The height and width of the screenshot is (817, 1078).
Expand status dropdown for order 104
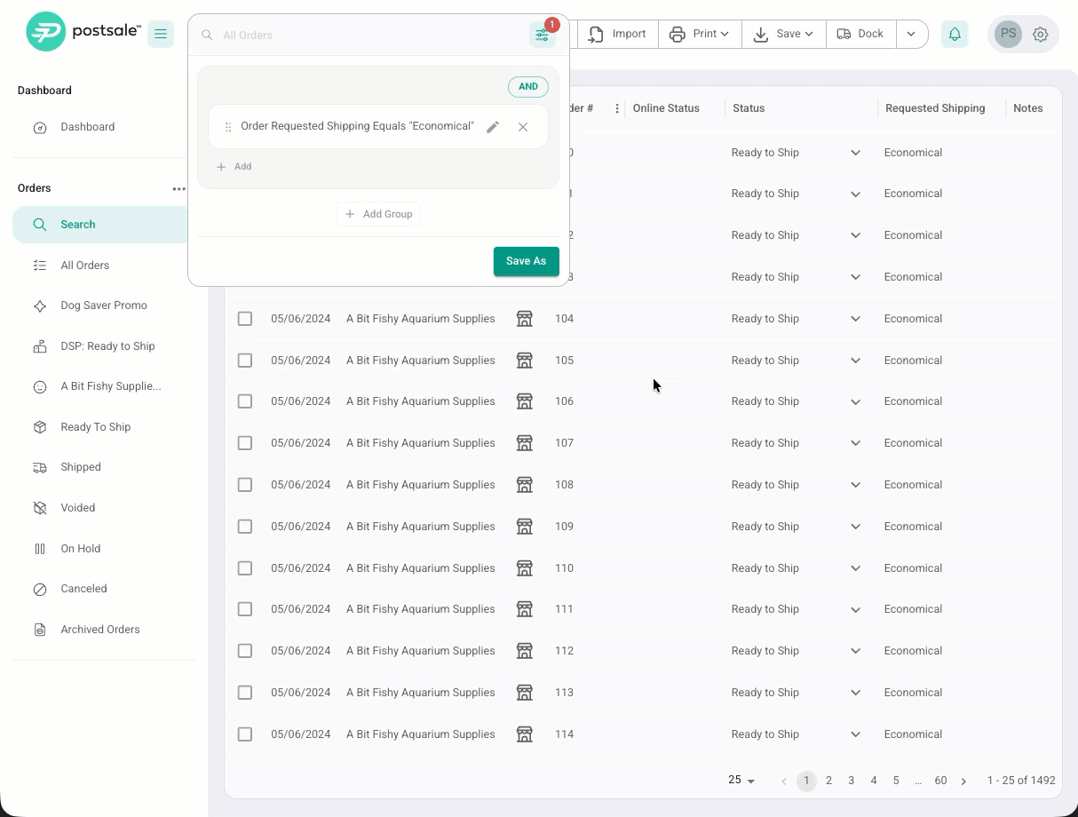pyautogui.click(x=855, y=319)
